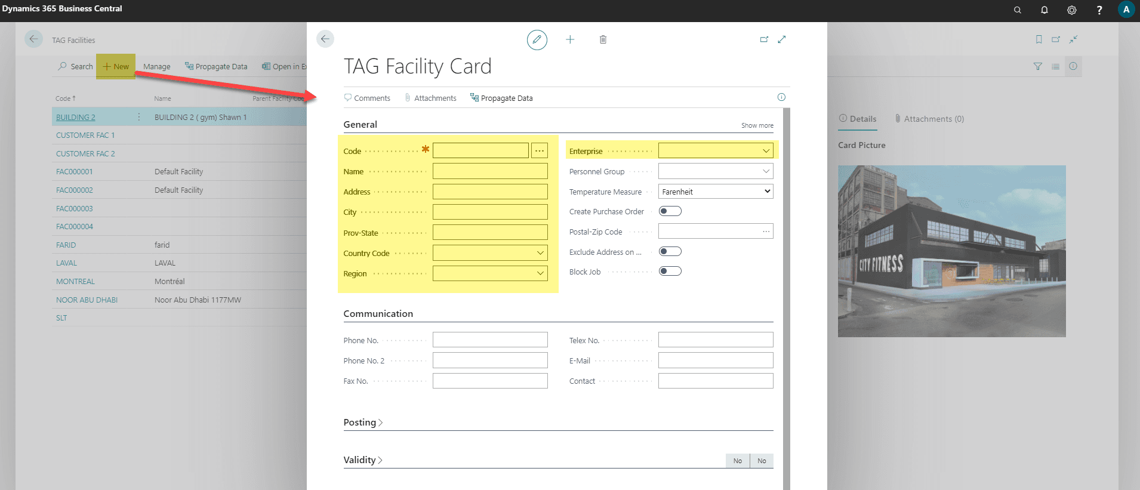The height and width of the screenshot is (490, 1140).
Task: Switch list view layout icon
Action: [1055, 66]
